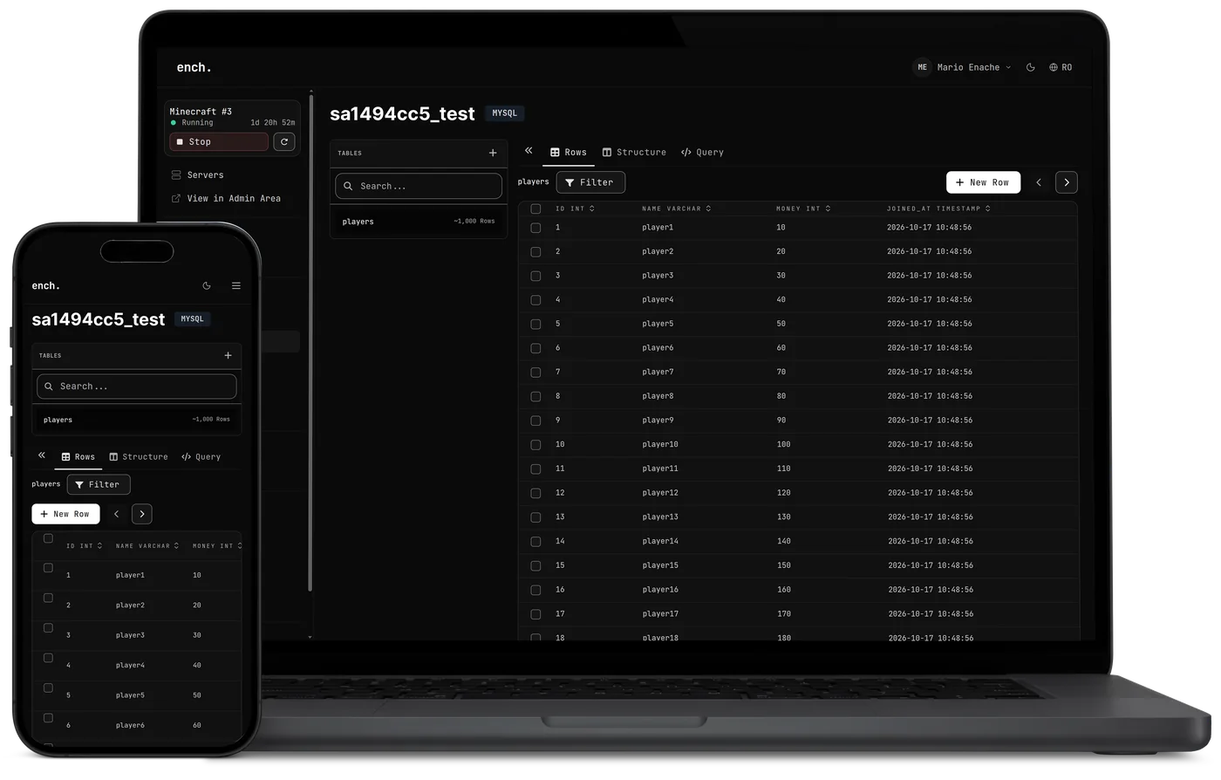The width and height of the screenshot is (1221, 780).
Task: Check the player1 row checkbox on laptop
Action: tap(535, 228)
